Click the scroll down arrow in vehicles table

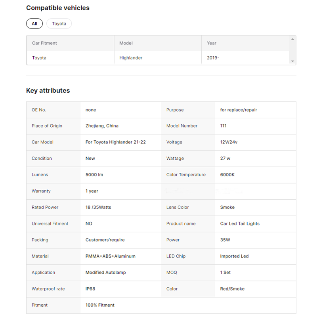pyautogui.click(x=292, y=61)
